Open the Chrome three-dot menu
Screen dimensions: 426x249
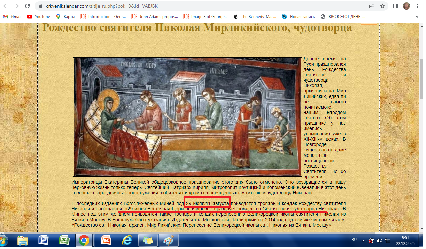pos(418,6)
